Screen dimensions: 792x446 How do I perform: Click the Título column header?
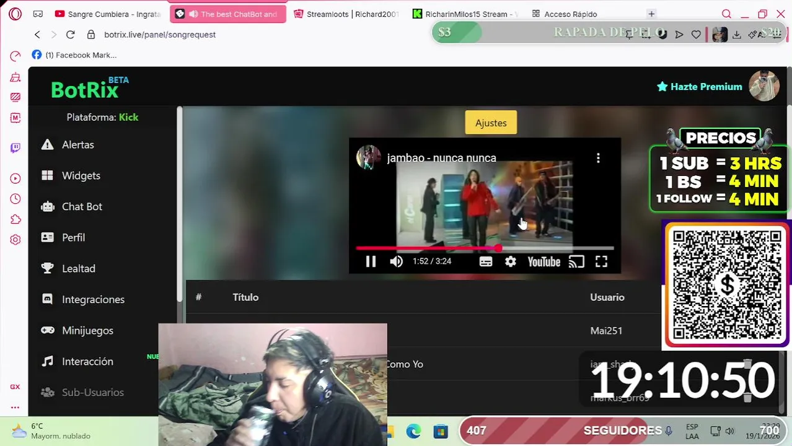click(x=245, y=297)
